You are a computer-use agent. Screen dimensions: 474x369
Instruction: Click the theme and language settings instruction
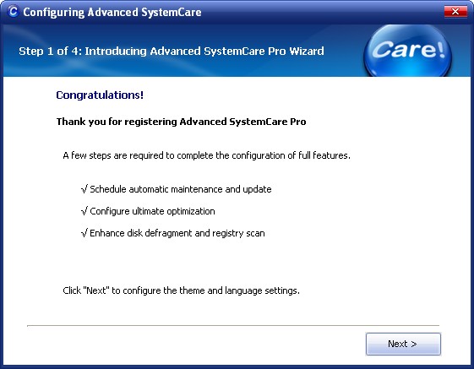[x=181, y=290]
